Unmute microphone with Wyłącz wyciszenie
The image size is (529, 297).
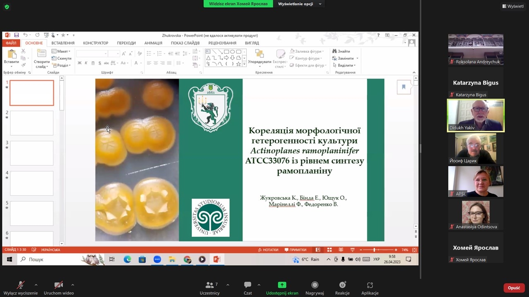[20, 285]
